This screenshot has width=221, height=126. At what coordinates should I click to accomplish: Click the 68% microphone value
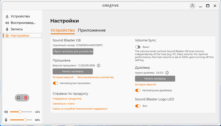(38, 120)
